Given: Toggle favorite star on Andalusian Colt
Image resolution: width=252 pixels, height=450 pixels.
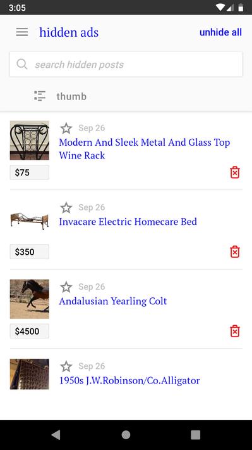Looking at the screenshot, I should [x=66, y=286].
